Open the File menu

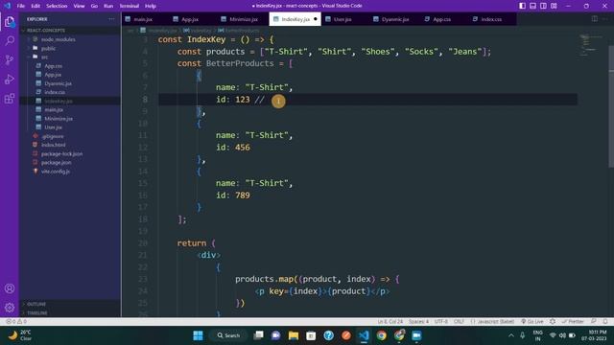[x=21, y=6]
